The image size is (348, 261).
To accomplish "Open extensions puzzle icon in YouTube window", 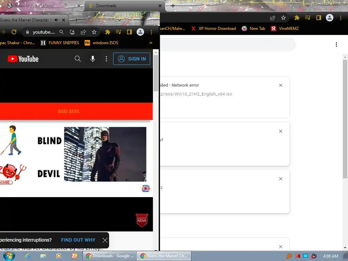I will click(108, 32).
